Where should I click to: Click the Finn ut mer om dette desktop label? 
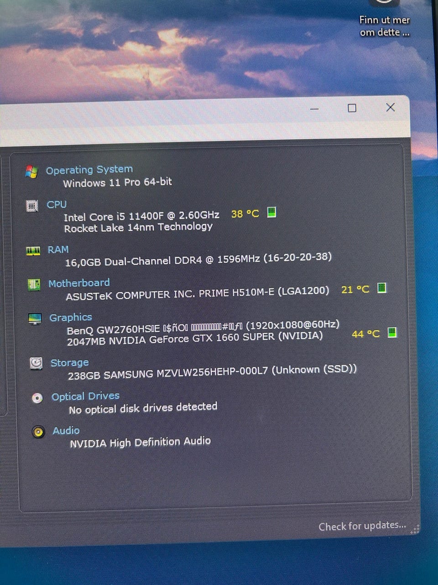click(385, 26)
